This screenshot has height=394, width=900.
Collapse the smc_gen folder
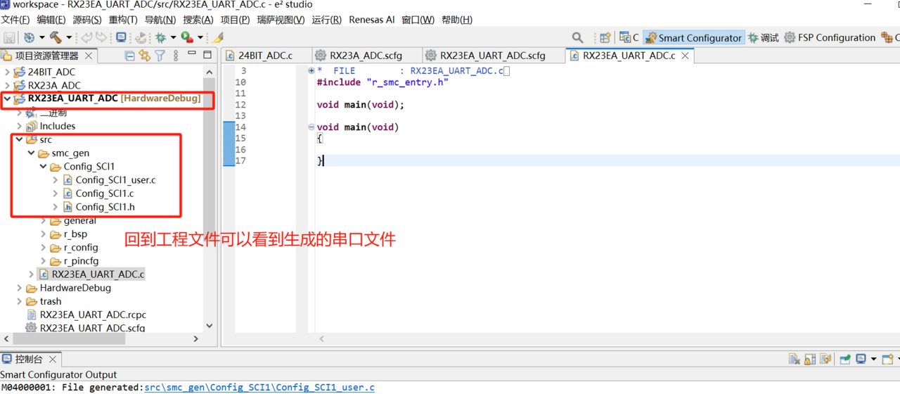(32, 153)
